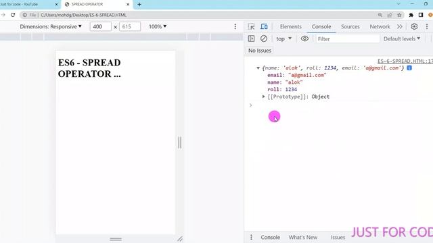Click the viewport bottom resize handle
The height and width of the screenshot is (243, 433).
(116, 239)
